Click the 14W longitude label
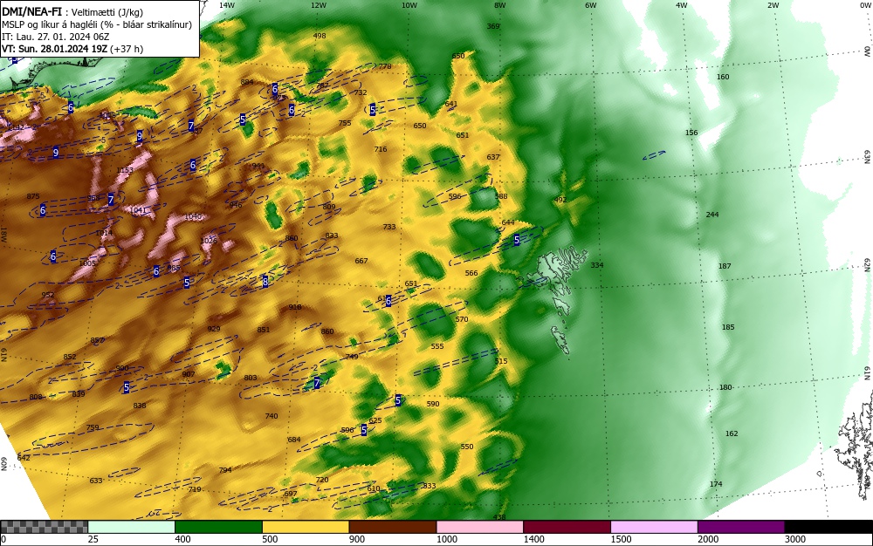Viewport: 873px width, 546px height. pyautogui.click(x=227, y=5)
